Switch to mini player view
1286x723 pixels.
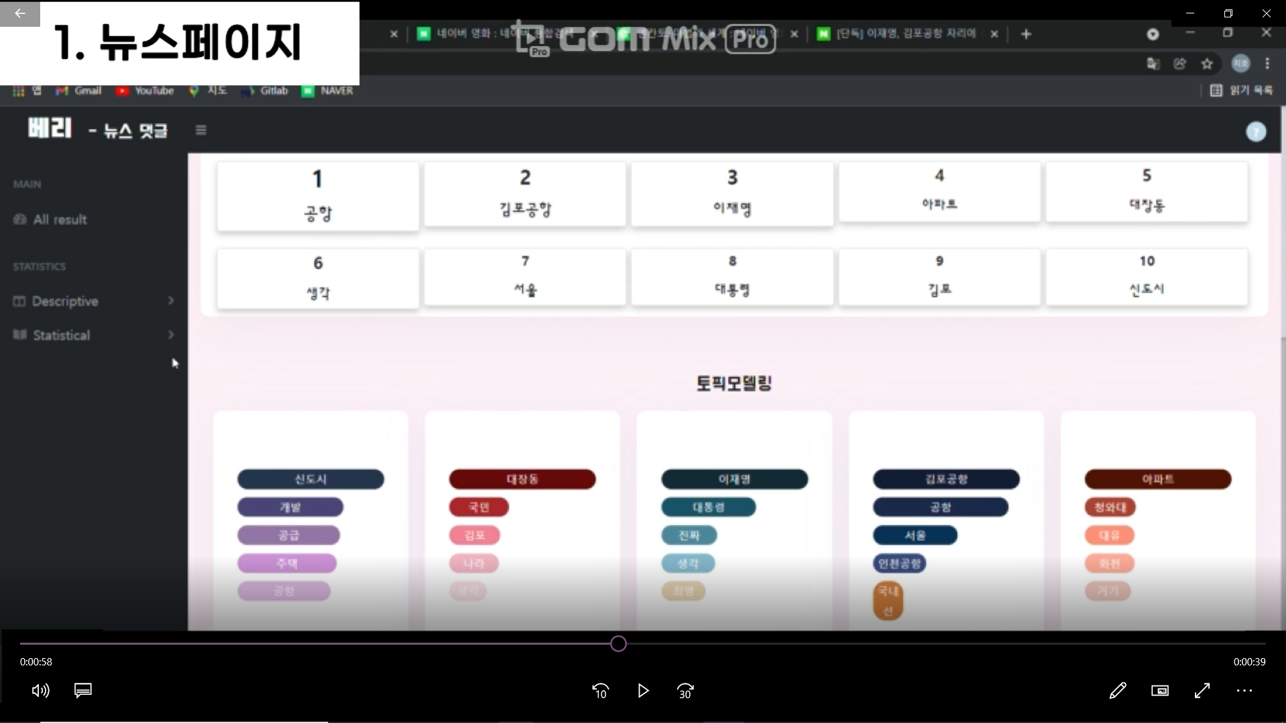(1160, 691)
